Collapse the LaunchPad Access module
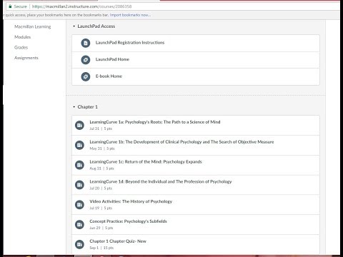This screenshot has width=343, height=257. [74, 26]
